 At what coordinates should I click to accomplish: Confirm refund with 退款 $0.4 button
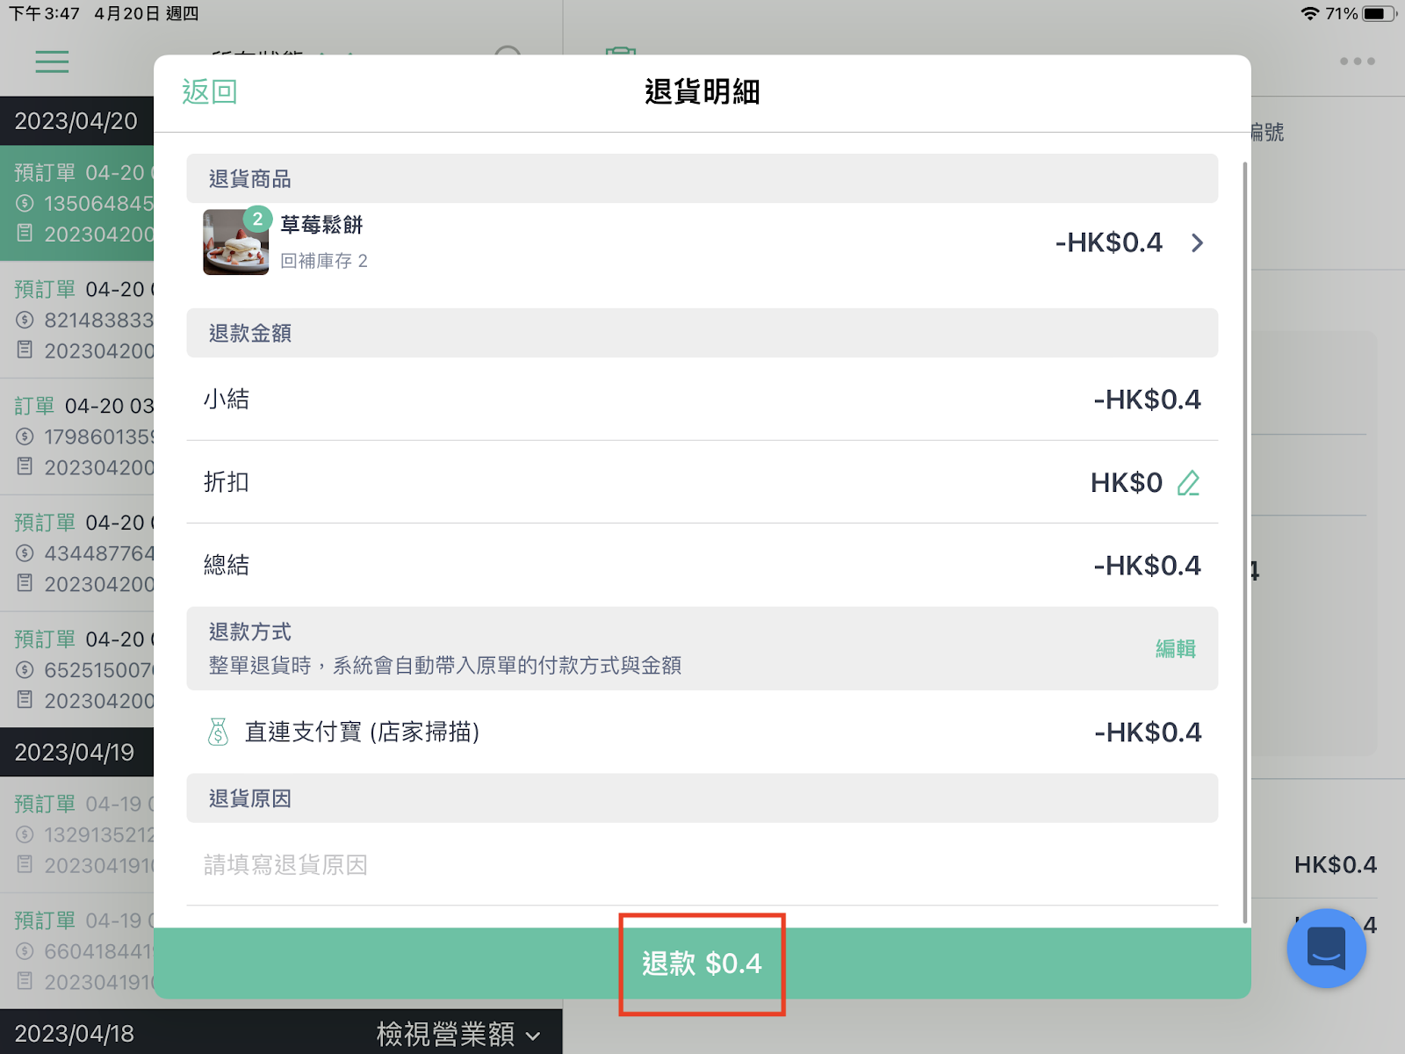702,964
